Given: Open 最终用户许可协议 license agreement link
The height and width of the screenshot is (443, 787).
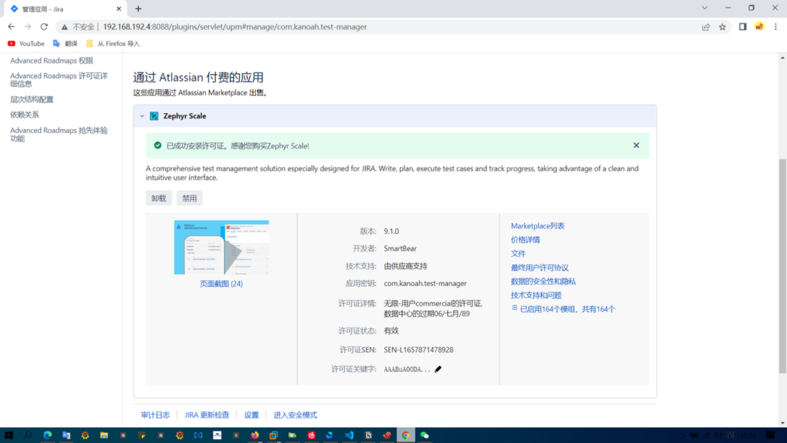Looking at the screenshot, I should [540, 268].
